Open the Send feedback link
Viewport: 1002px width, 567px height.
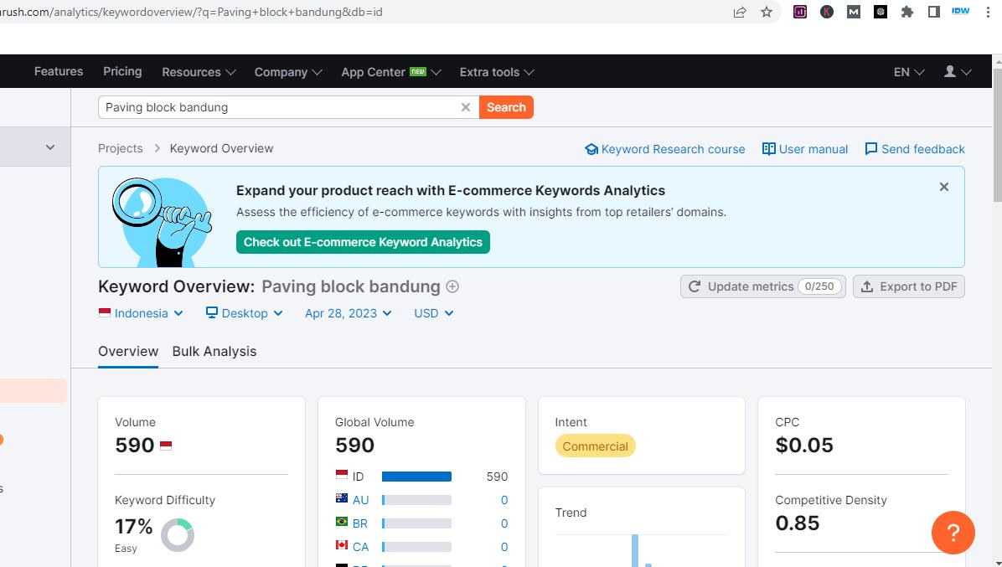[x=915, y=149]
